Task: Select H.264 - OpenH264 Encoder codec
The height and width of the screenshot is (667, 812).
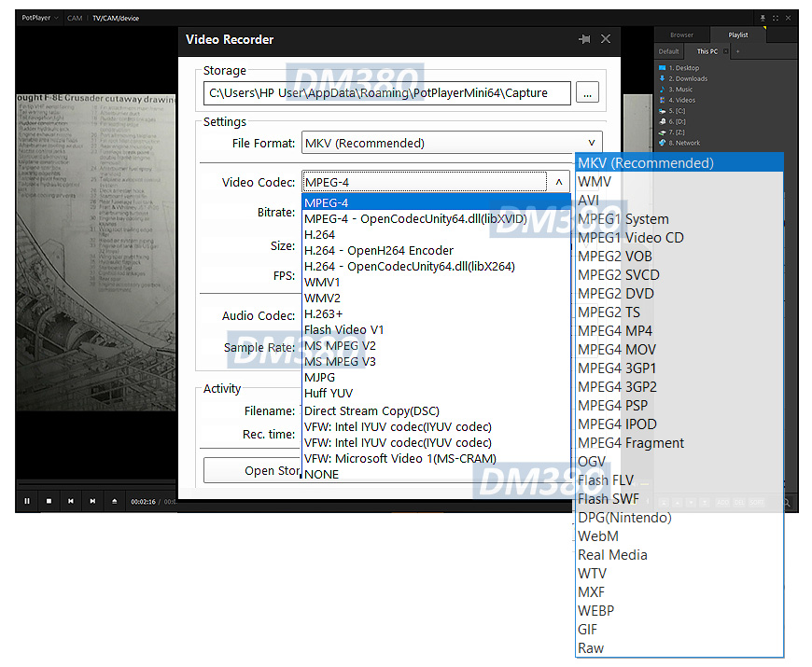Action: point(379,250)
